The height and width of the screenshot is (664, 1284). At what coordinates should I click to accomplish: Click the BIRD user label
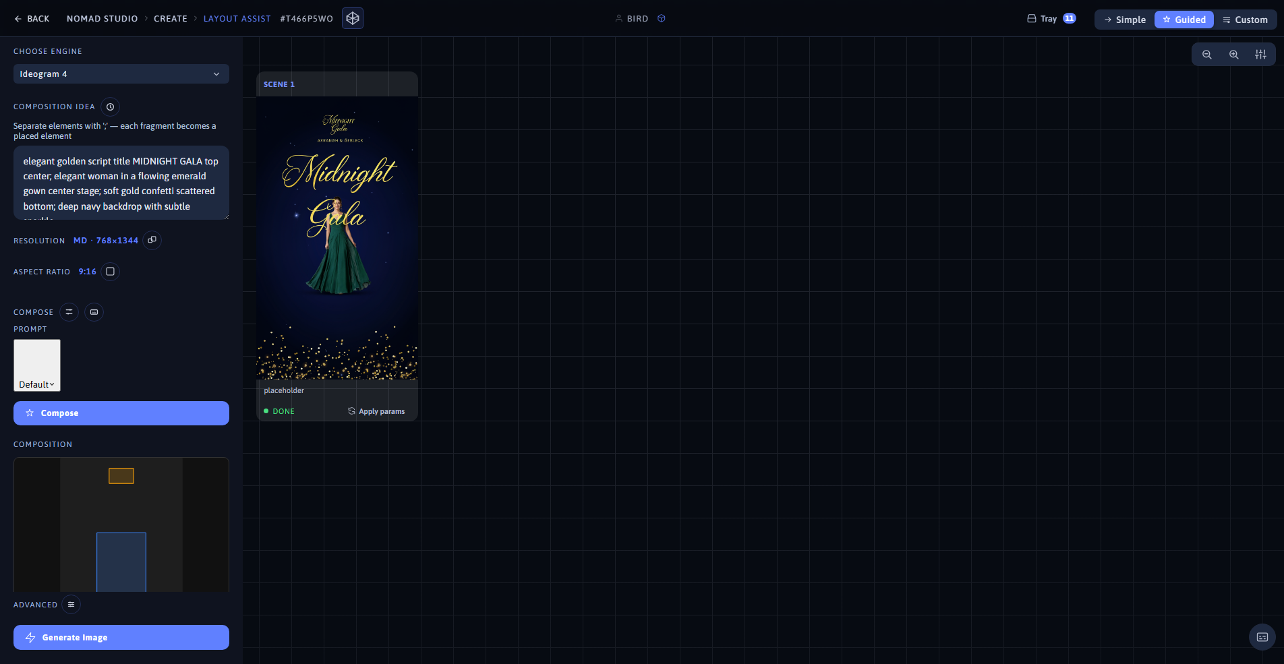tap(637, 19)
